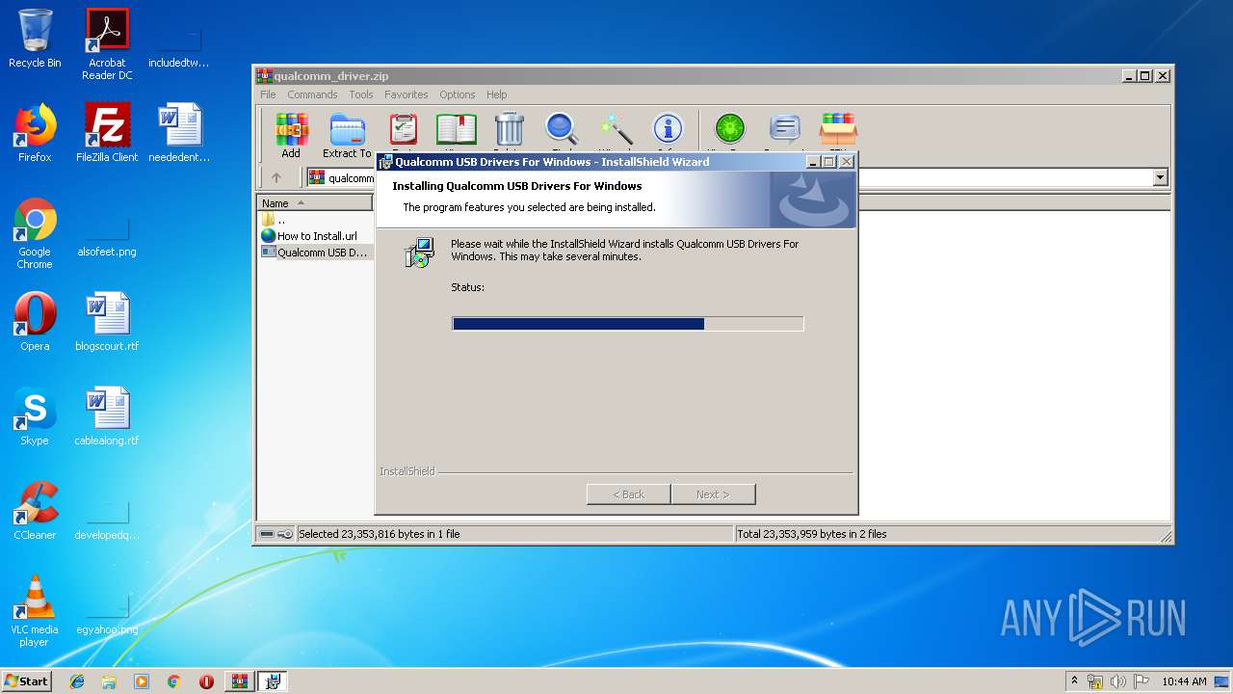This screenshot has width=1233, height=694.
Task: Open the CCleaner desktop shortcut
Action: (35, 511)
